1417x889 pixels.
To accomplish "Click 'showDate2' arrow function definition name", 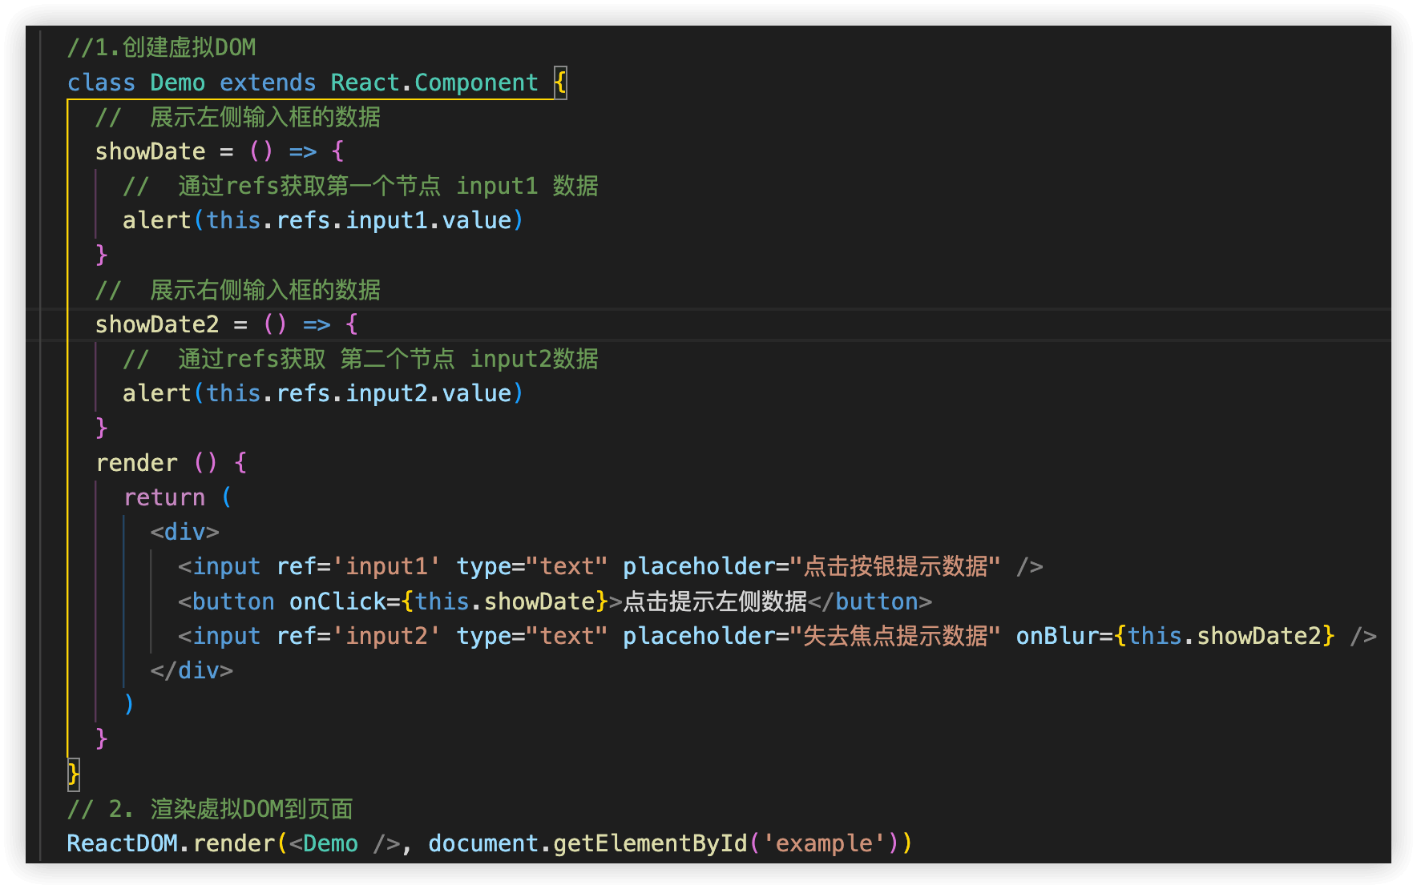I will pos(157,324).
